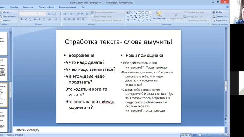Viewport: 244px width, 137px height.
Task: Open PowerPoint help icon
Action: pos(228,7)
